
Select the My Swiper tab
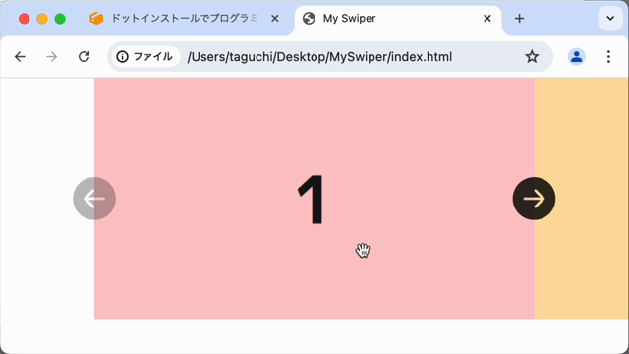(397, 18)
